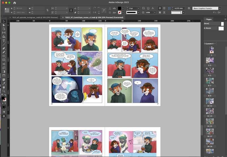Viewport: 227px width, 157px height.
Task: Open the corner shape dropdown
Action: click(x=184, y=12)
